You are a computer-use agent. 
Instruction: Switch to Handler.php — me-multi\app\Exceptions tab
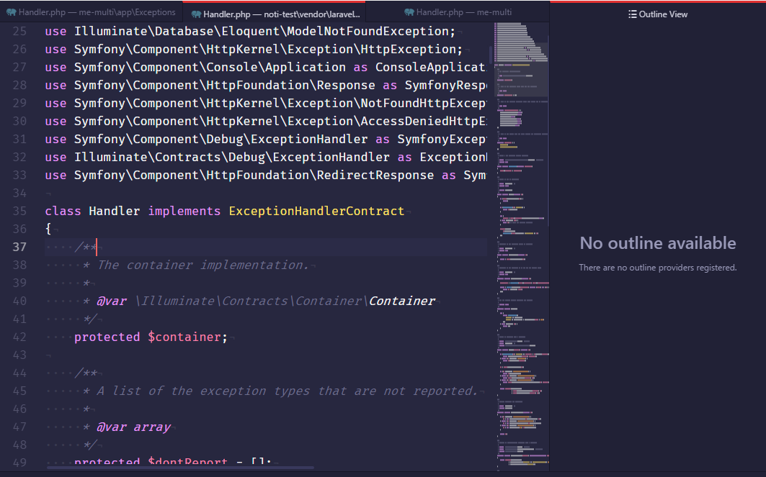click(x=91, y=12)
